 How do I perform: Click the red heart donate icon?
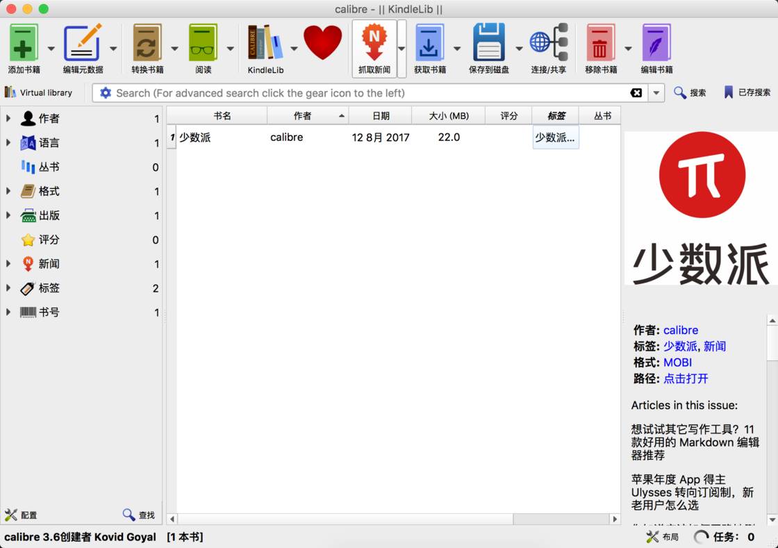[x=322, y=43]
